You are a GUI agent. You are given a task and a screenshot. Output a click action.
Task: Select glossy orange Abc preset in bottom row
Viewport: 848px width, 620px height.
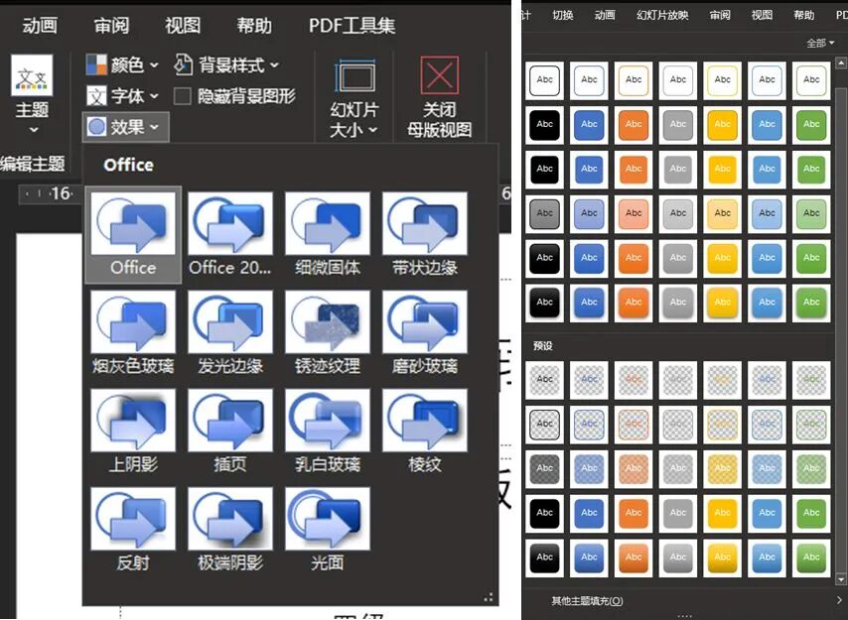[634, 558]
